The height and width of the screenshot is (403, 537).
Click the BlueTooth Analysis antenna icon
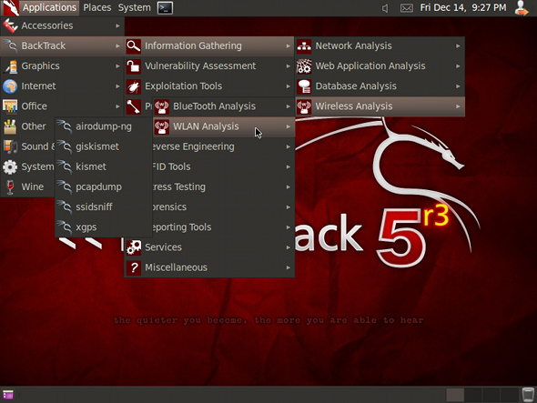click(x=162, y=106)
